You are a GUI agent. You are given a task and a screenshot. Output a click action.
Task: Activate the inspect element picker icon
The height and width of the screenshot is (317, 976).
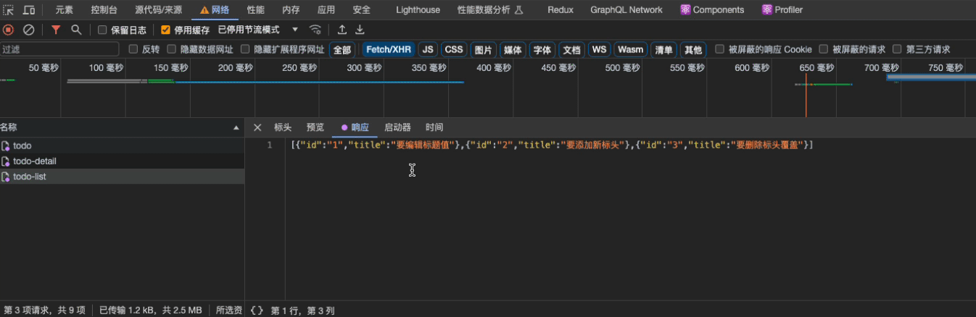[8, 10]
